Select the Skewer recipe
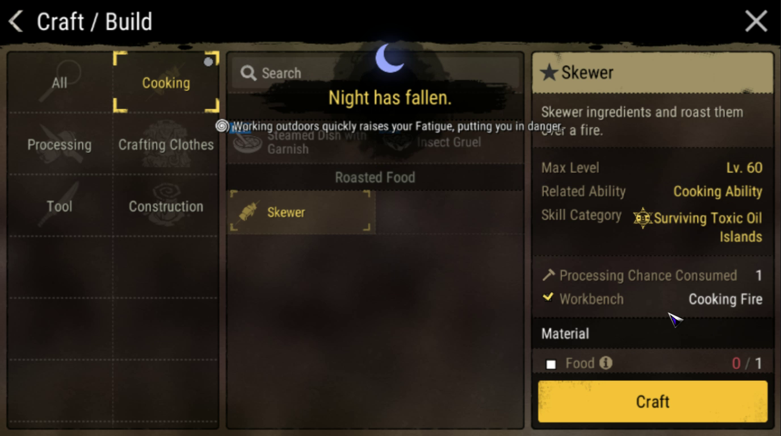Image resolution: width=781 pixels, height=436 pixels. click(301, 212)
